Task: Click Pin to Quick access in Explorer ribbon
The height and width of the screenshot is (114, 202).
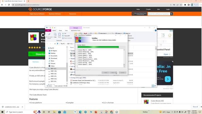Action: (x=49, y=36)
